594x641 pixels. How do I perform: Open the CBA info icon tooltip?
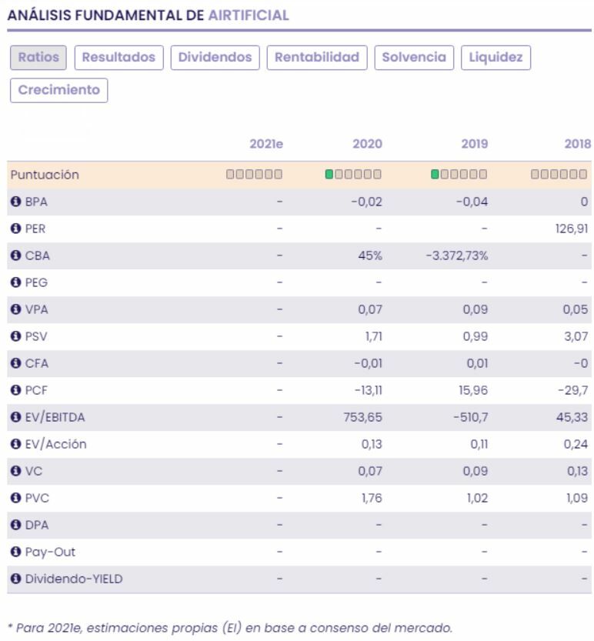click(15, 255)
